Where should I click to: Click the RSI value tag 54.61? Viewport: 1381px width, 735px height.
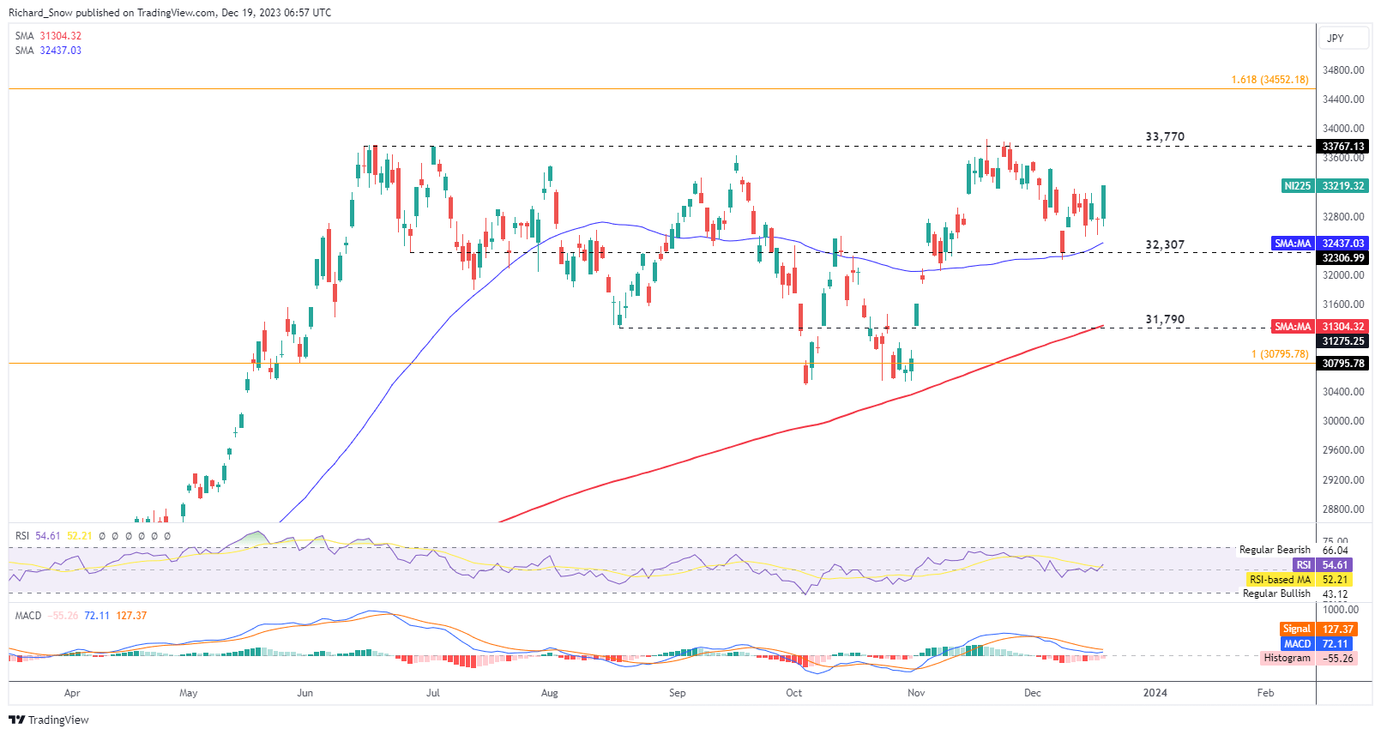coord(1323,565)
